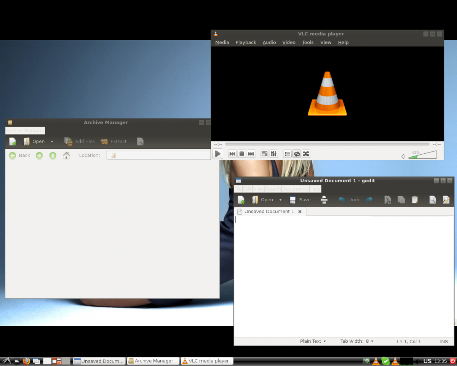Show the VLC playlist
The width and height of the screenshot is (457, 366).
tap(287, 154)
